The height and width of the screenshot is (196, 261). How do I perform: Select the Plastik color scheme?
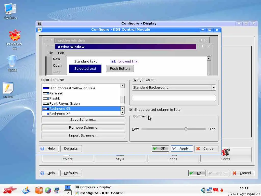click(x=81, y=98)
